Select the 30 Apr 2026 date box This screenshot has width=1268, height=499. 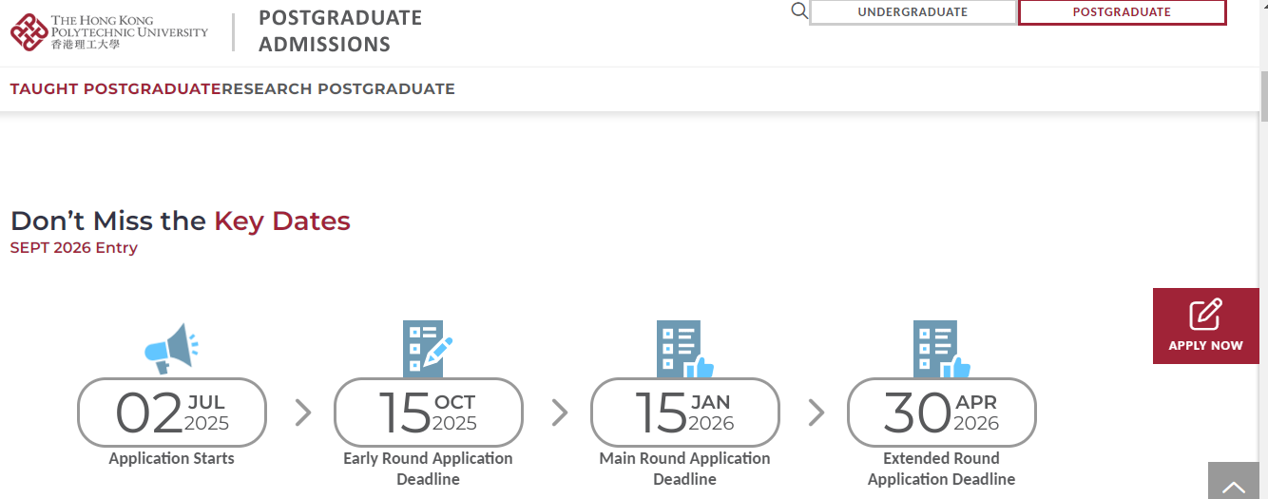click(941, 413)
